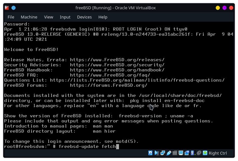Click the CPU virtualization status icon
Screen dimensions: 238x161
[192, 153]
